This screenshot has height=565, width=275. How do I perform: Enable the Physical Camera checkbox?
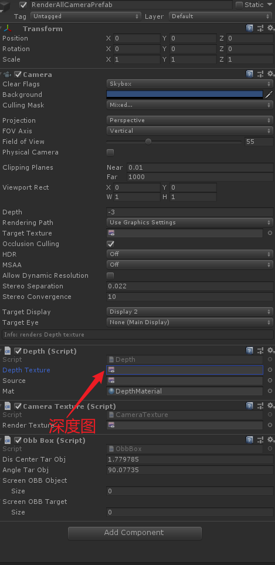click(x=110, y=153)
